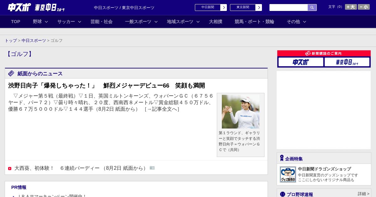The width and height of the screenshot is (376, 197).
Task: Focus the site search input field
Action: (289, 8)
